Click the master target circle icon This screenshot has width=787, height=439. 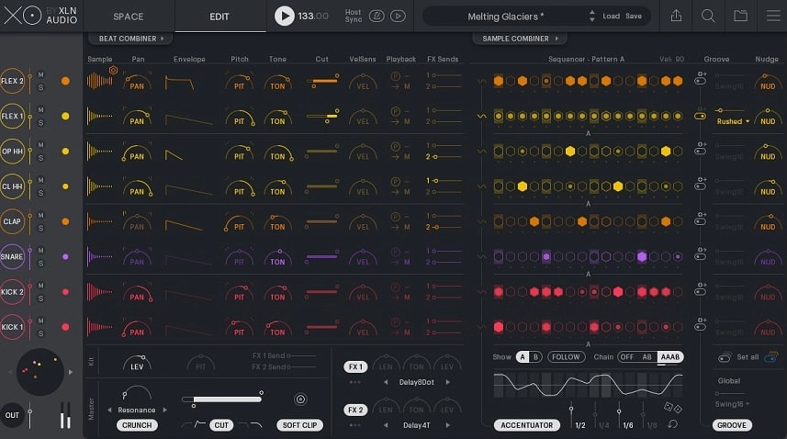[x=300, y=400]
